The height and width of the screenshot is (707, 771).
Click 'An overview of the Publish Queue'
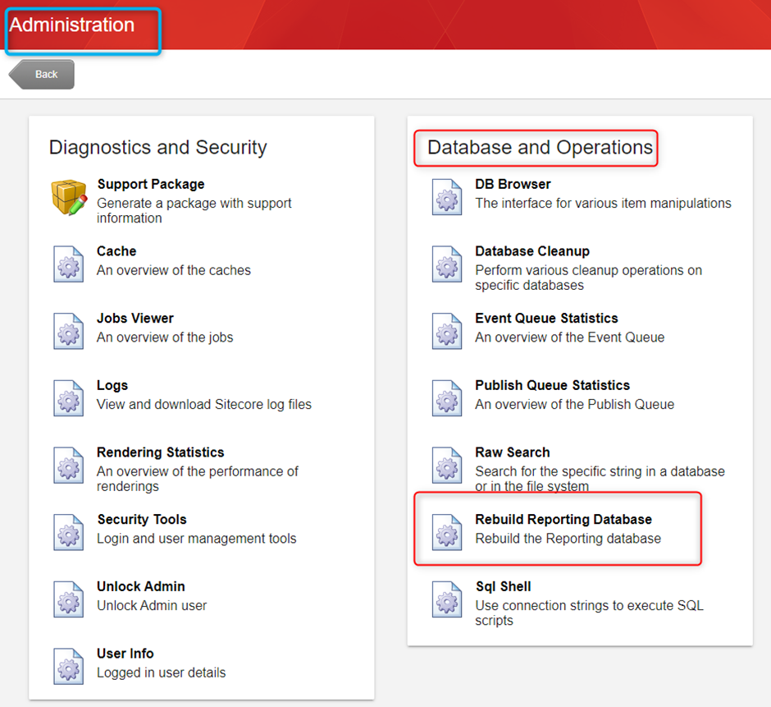[574, 404]
